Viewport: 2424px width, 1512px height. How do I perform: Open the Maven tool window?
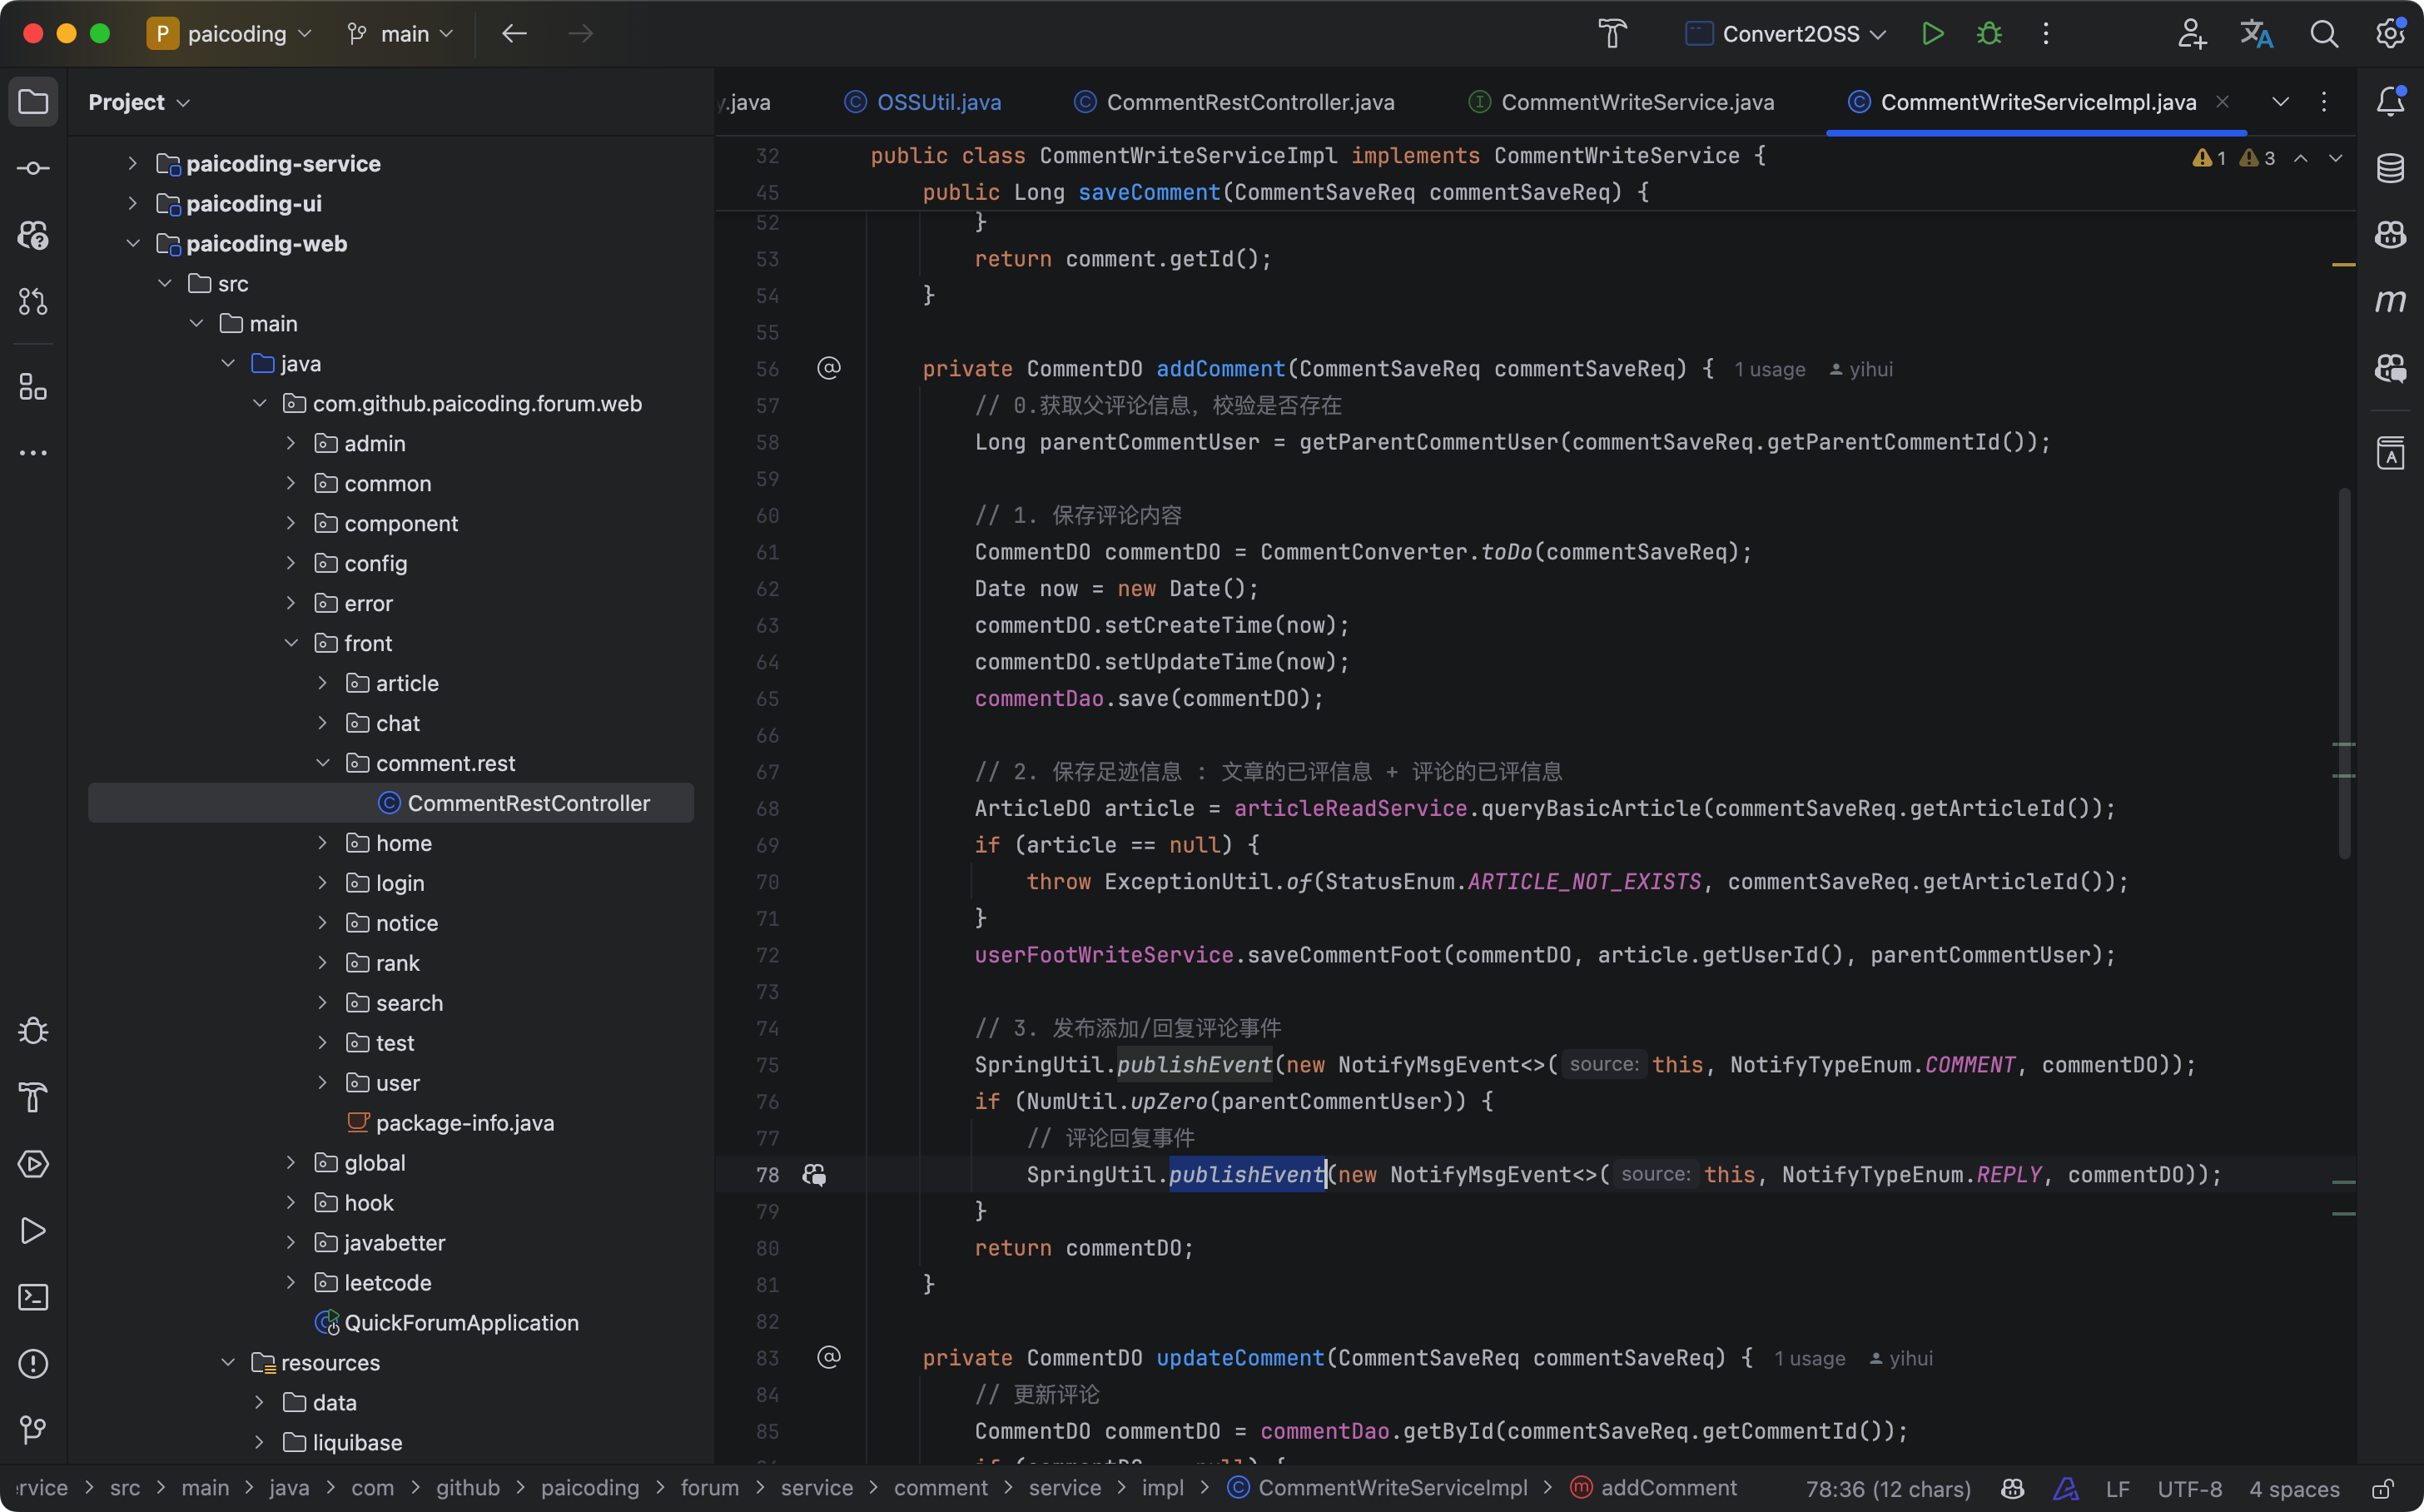tap(2390, 301)
